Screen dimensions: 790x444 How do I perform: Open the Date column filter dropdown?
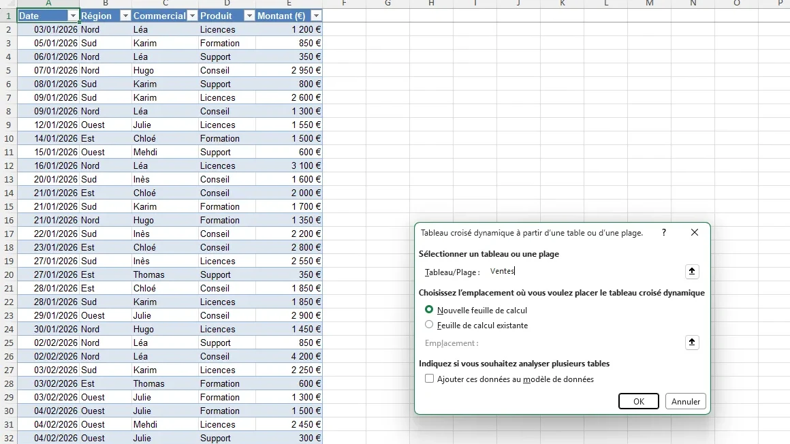[73, 16]
